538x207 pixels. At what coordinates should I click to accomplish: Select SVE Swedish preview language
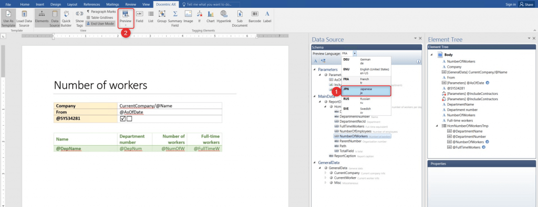(x=366, y=110)
